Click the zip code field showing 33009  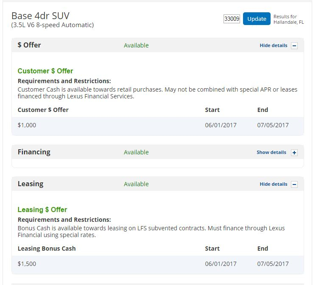[x=232, y=19]
